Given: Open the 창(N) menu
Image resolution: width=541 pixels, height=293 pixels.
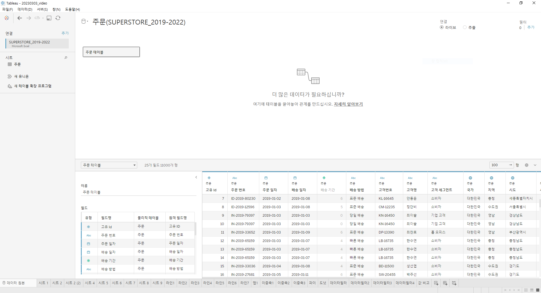Looking at the screenshot, I should (x=56, y=9).
